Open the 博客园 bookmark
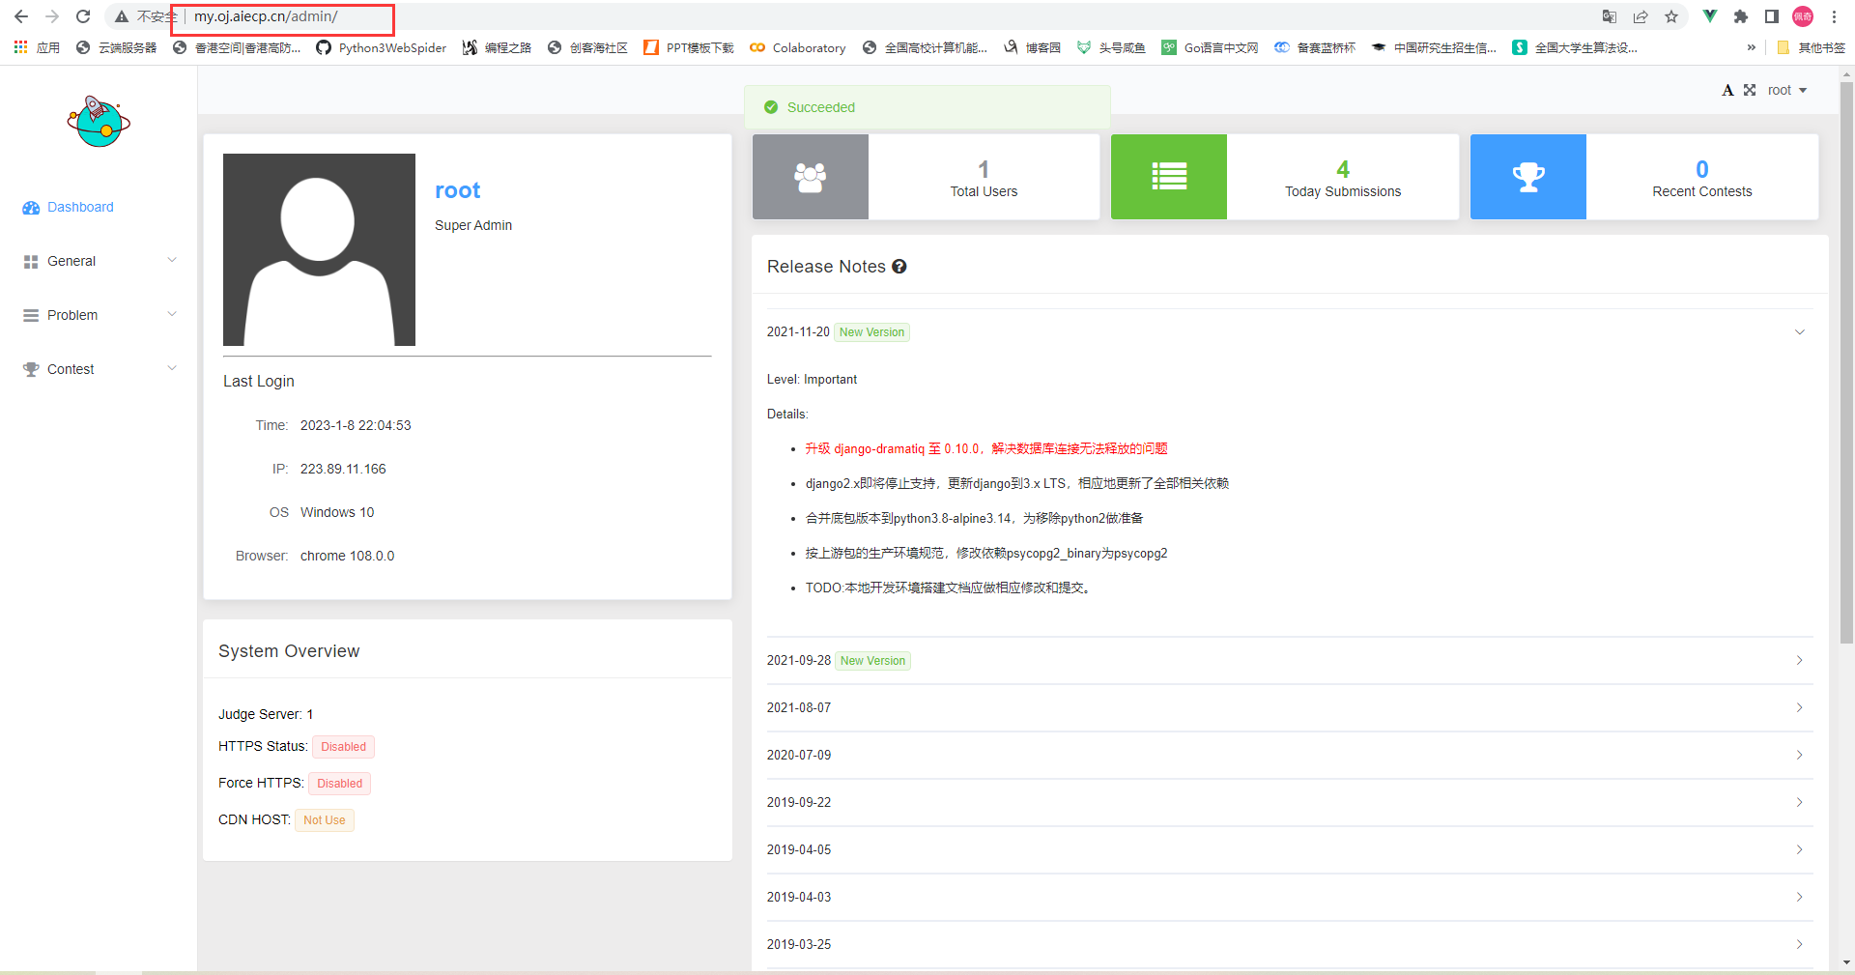 tap(1032, 47)
